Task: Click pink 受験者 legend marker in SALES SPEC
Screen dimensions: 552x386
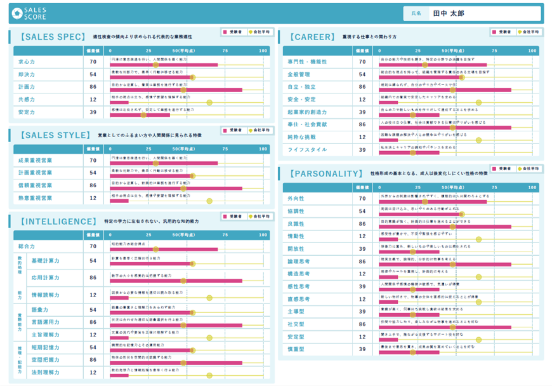Action: (225, 32)
